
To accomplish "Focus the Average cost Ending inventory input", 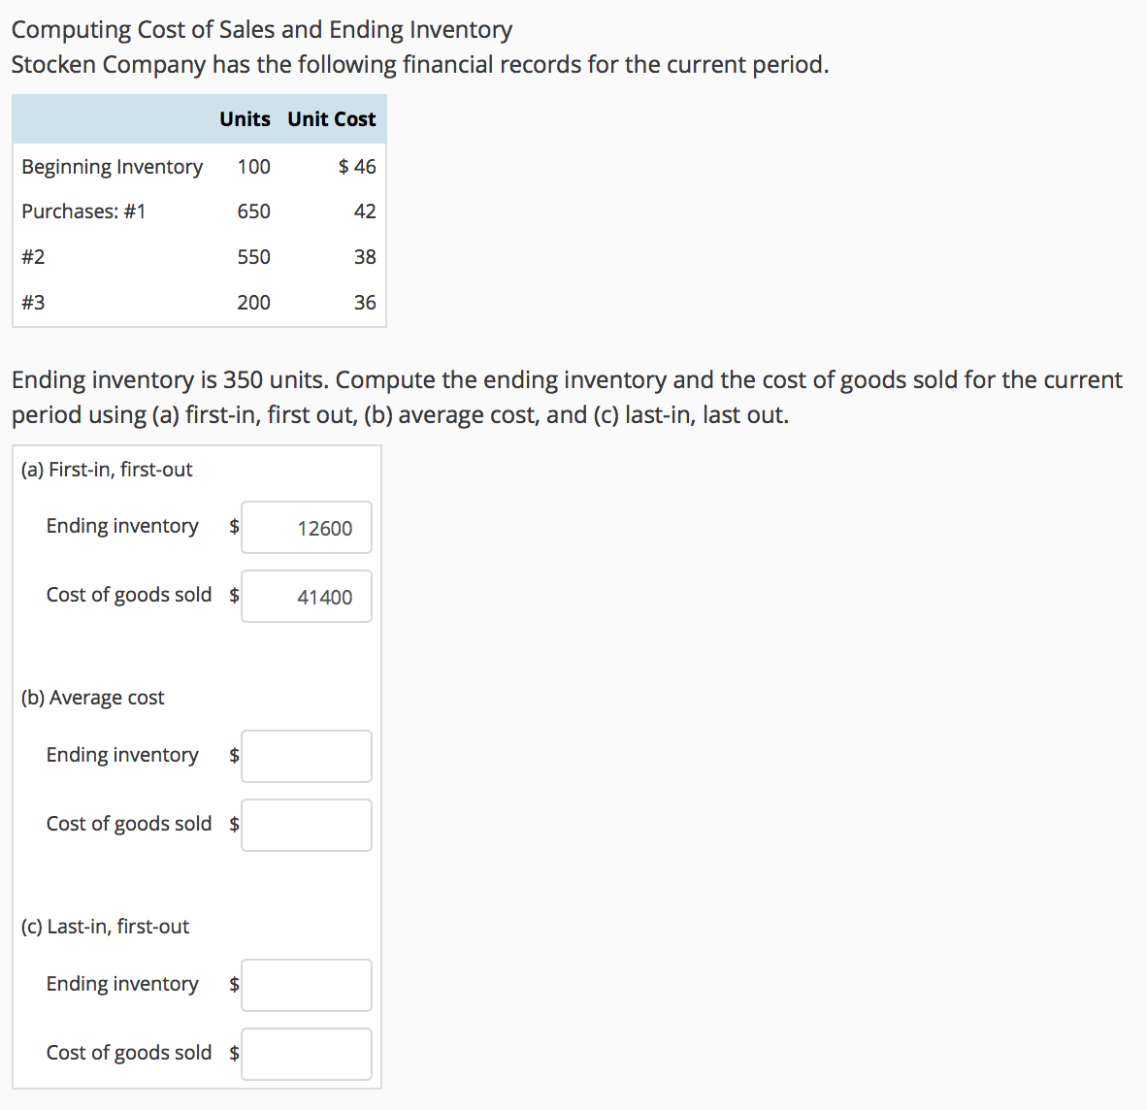I will pyautogui.click(x=306, y=757).
